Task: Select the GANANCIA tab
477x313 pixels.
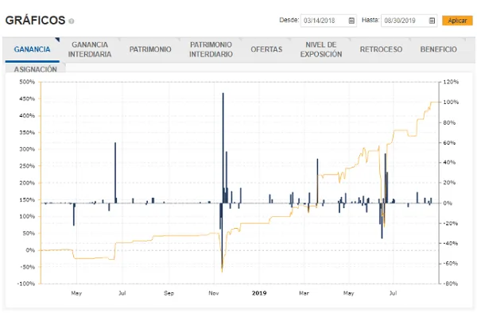Action: point(33,49)
